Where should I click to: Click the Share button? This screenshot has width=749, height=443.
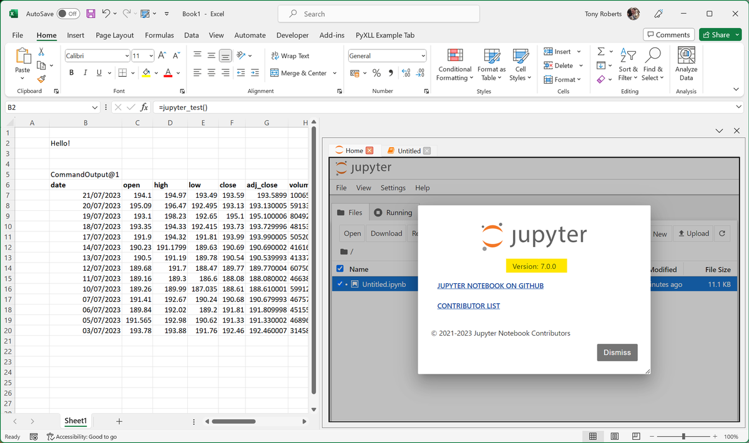coord(719,35)
